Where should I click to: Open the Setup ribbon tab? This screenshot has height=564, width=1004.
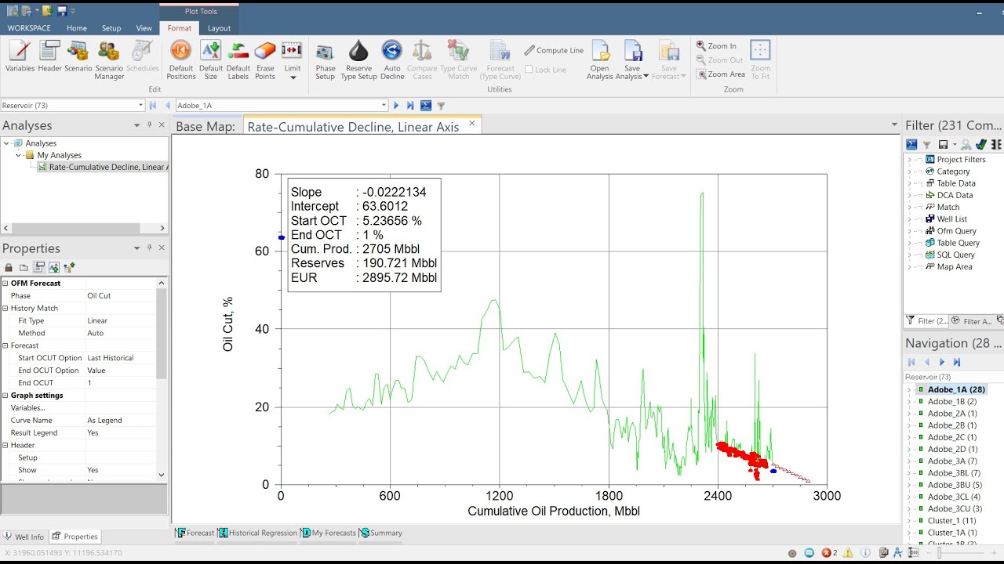pyautogui.click(x=111, y=28)
